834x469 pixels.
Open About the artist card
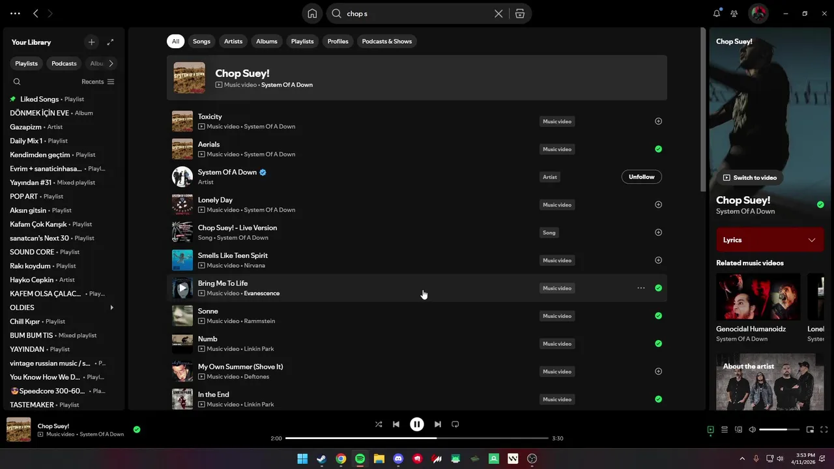(769, 382)
